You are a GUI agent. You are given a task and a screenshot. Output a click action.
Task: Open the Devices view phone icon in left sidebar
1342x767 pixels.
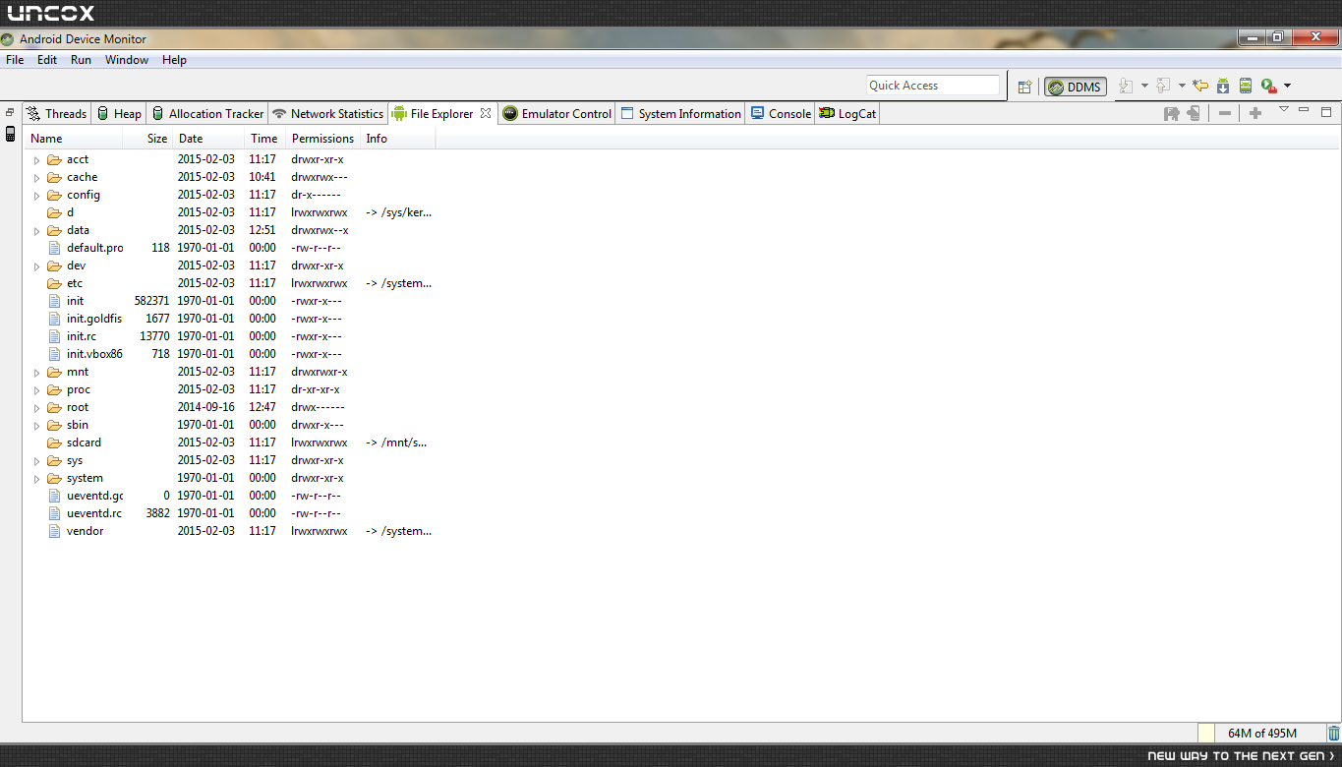click(x=11, y=134)
